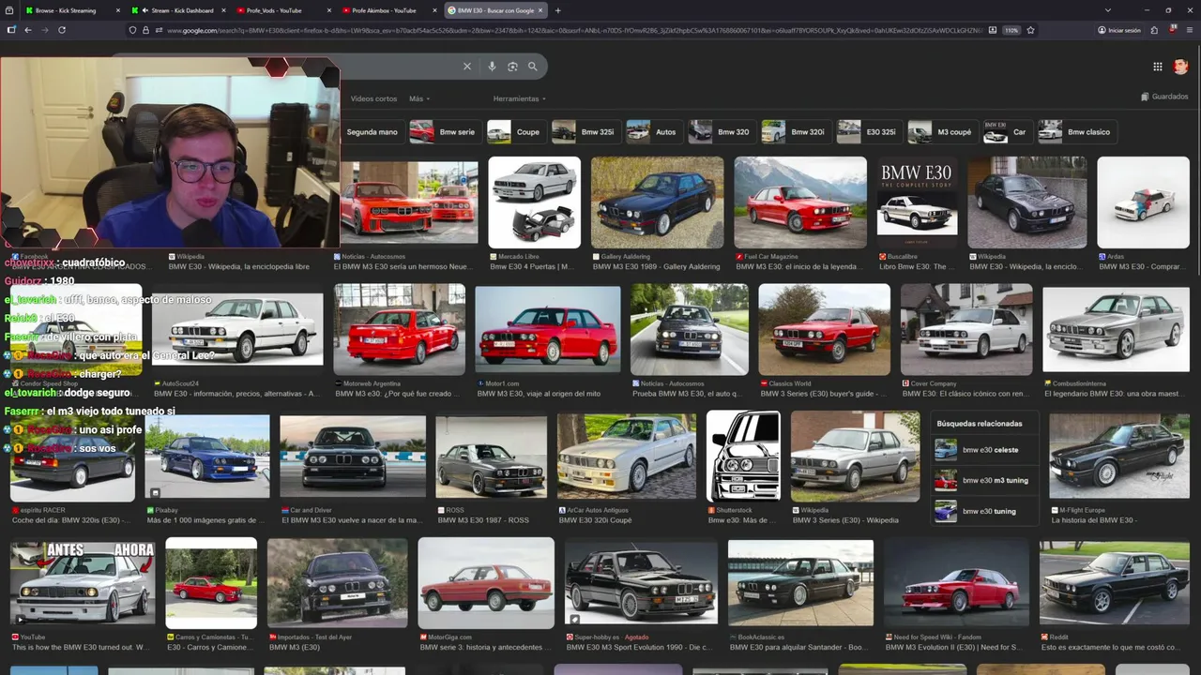Open the ANTES AHORA YouTube E30 thumbnail
The width and height of the screenshot is (1201, 675).
click(x=83, y=581)
